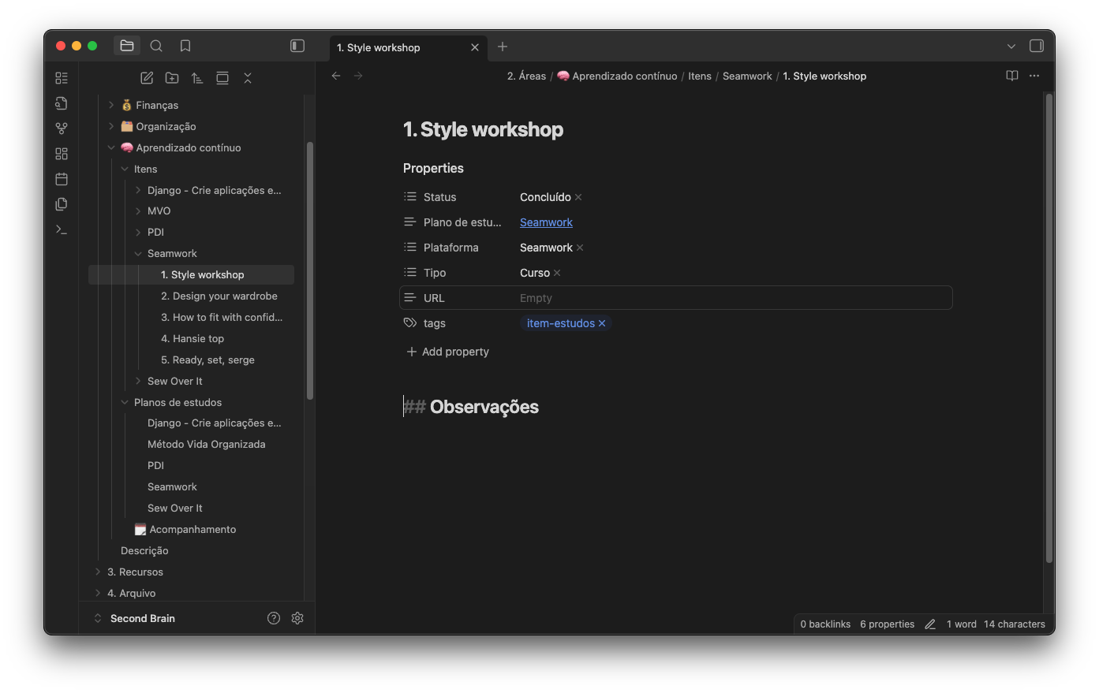Screen dimensions: 1099x693
Task: Expand the 3. Recursos folder
Action: 98,572
